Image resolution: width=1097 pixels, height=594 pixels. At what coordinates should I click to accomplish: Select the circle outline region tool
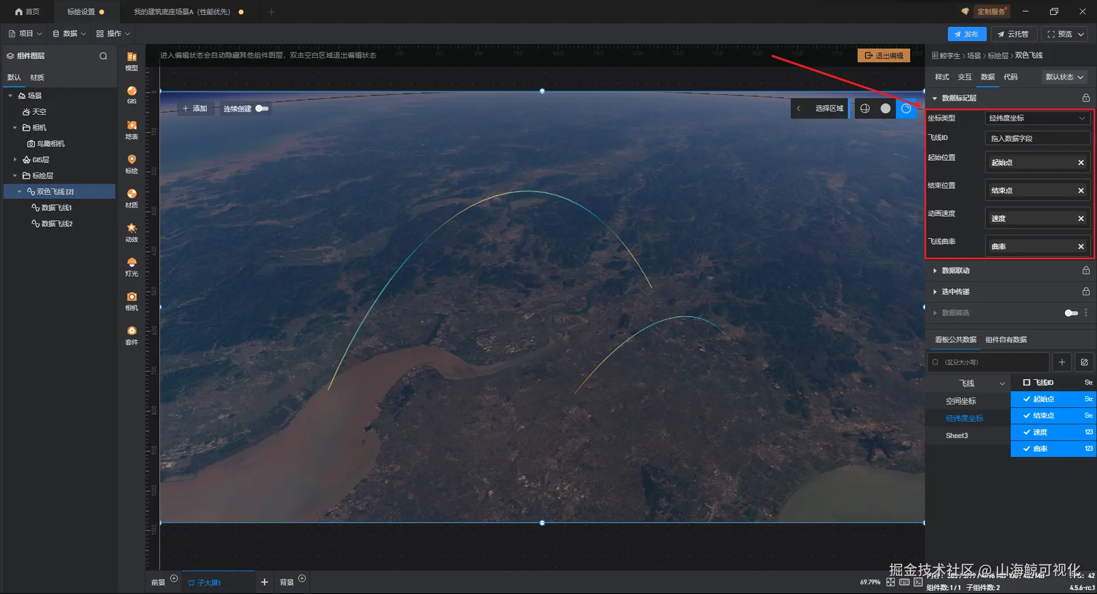[906, 109]
